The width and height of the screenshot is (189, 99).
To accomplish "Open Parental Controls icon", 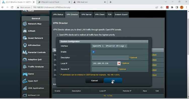I will pos(25,52).
